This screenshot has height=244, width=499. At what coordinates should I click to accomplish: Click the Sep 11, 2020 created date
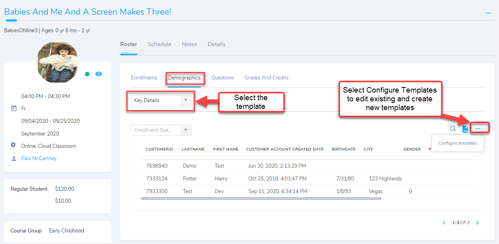(278, 191)
